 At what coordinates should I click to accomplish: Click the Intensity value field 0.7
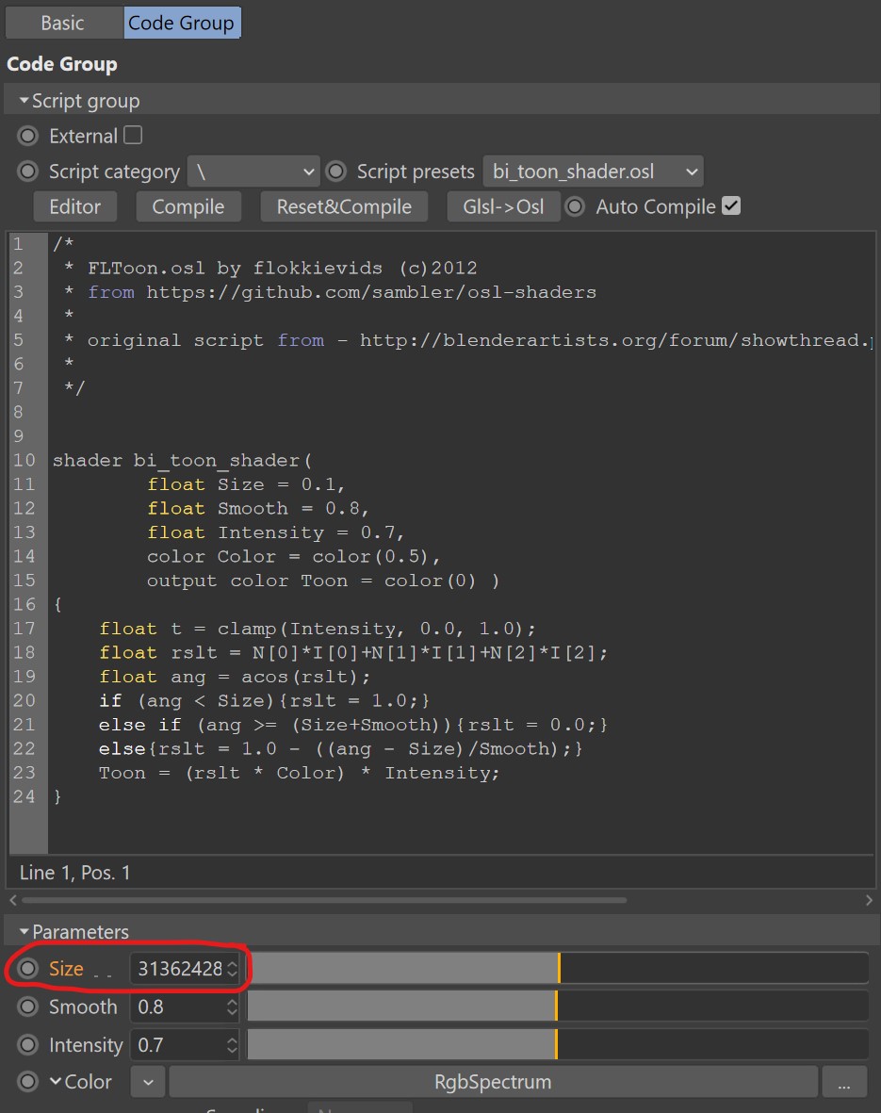(177, 1045)
